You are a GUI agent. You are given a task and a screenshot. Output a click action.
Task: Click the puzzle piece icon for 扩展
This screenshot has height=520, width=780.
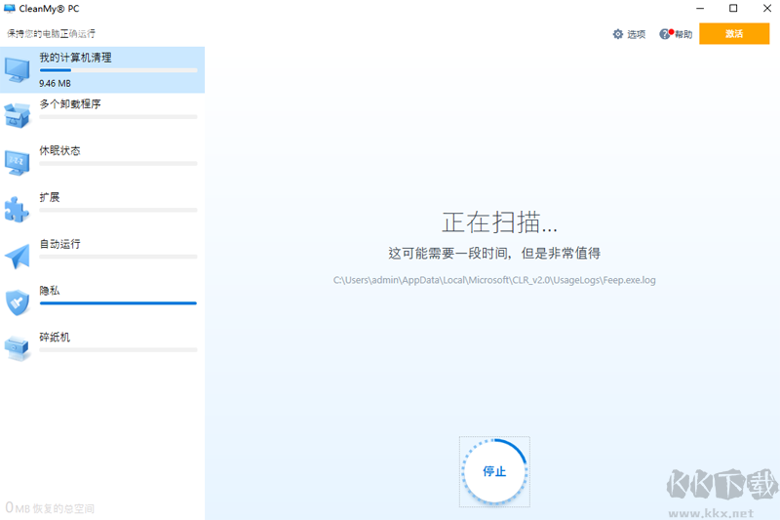(x=17, y=209)
